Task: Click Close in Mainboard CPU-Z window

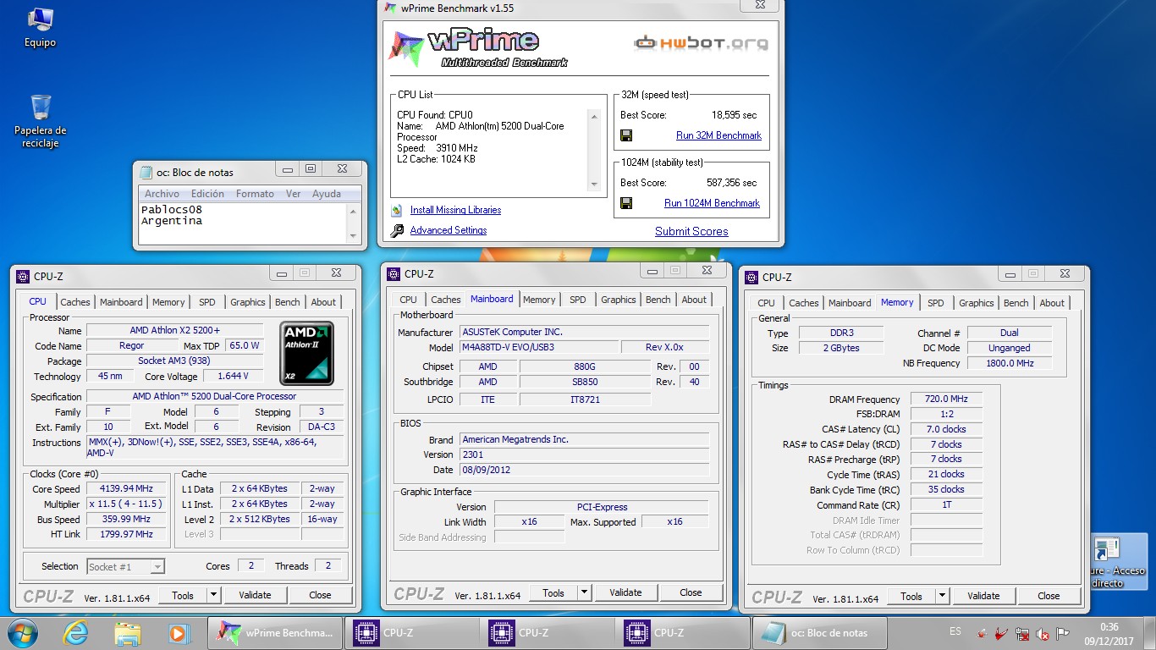Action: [x=691, y=592]
